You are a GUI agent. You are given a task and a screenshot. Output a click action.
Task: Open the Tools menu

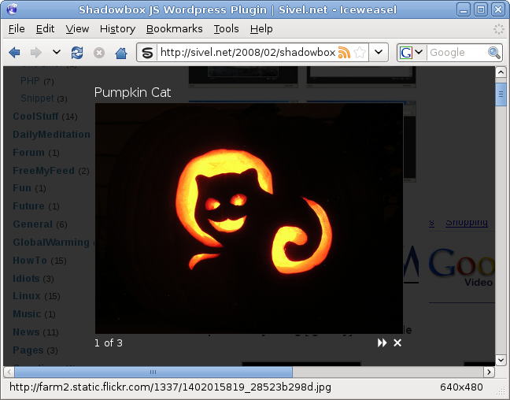point(226,28)
